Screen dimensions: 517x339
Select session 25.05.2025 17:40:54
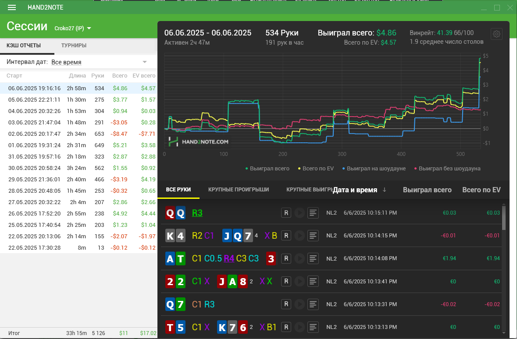point(78,225)
